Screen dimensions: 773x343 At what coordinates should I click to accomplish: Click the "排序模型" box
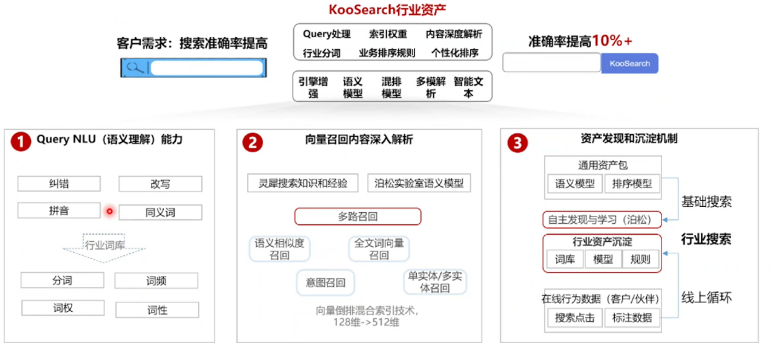click(632, 184)
